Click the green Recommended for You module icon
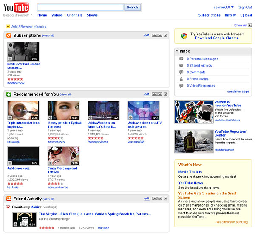This screenshot has width=255, height=235. [9, 94]
